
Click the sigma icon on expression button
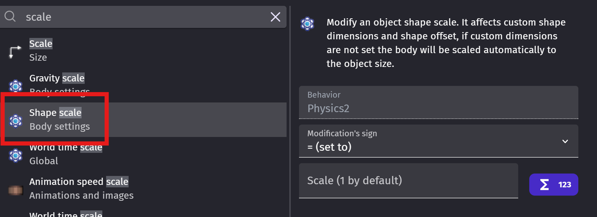544,185
